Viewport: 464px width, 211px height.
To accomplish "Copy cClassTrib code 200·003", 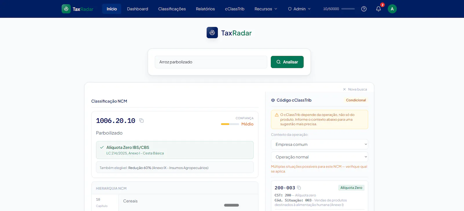I will click(x=299, y=188).
